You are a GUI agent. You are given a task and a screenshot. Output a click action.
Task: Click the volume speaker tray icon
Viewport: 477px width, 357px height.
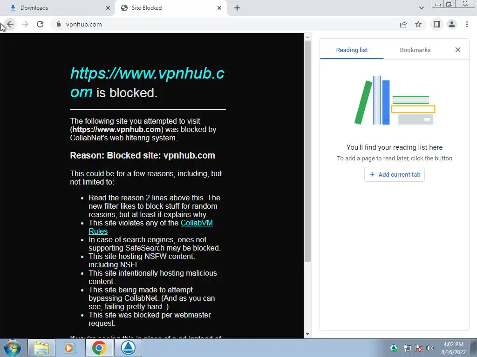click(x=429, y=348)
